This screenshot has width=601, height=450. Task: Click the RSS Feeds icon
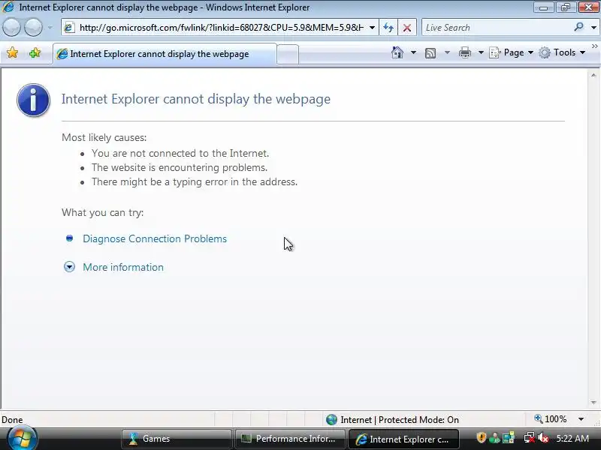pyautogui.click(x=430, y=52)
